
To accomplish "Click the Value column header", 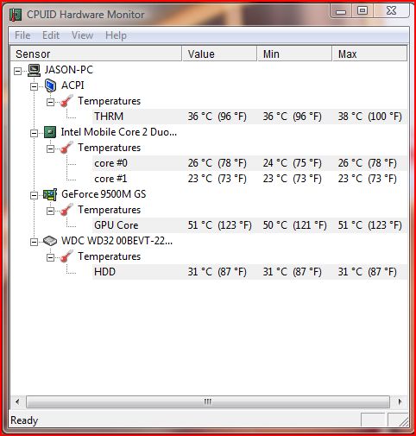I will pyautogui.click(x=220, y=54).
